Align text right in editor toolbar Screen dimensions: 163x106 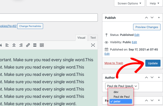pyautogui.click(x=21, y=45)
